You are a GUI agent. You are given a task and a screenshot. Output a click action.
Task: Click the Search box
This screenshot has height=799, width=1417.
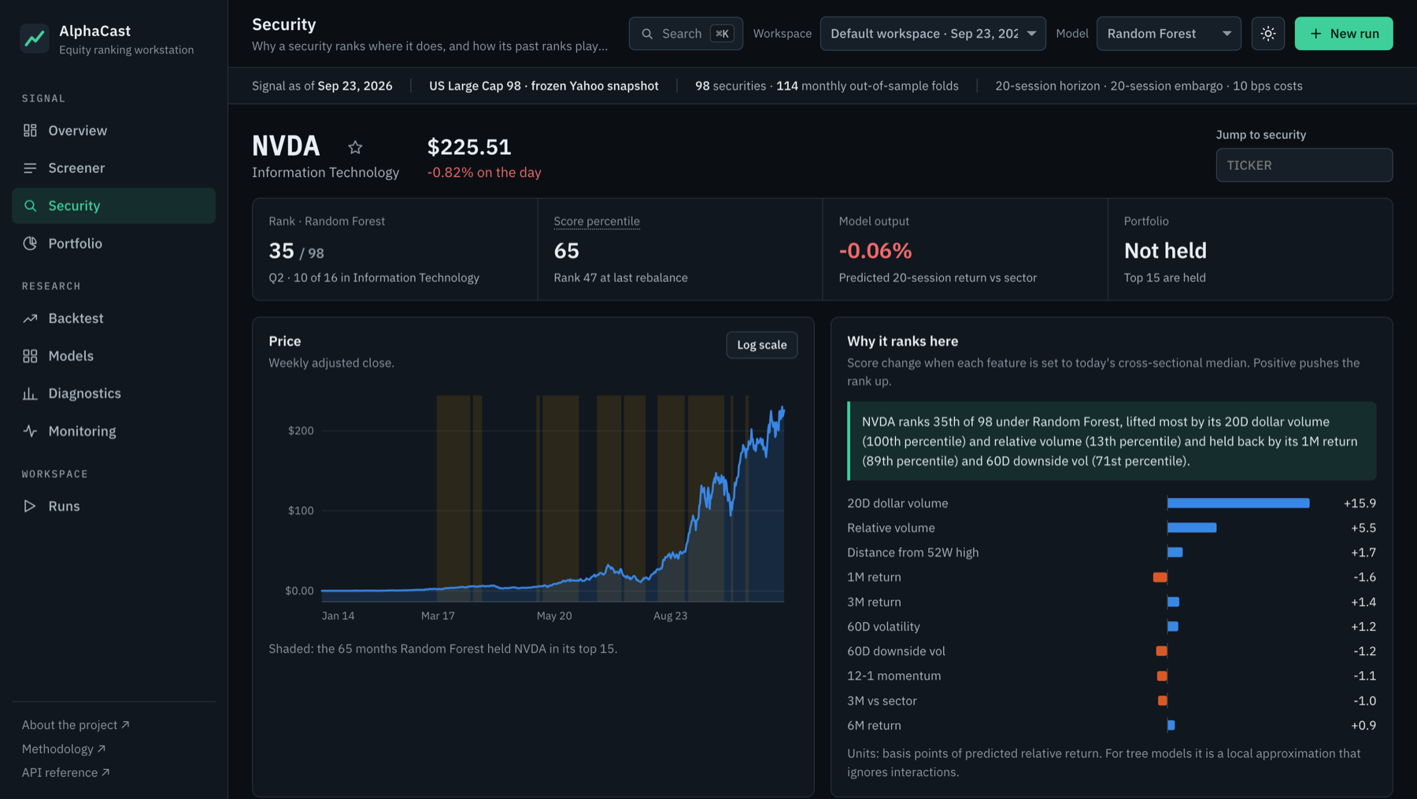click(686, 34)
